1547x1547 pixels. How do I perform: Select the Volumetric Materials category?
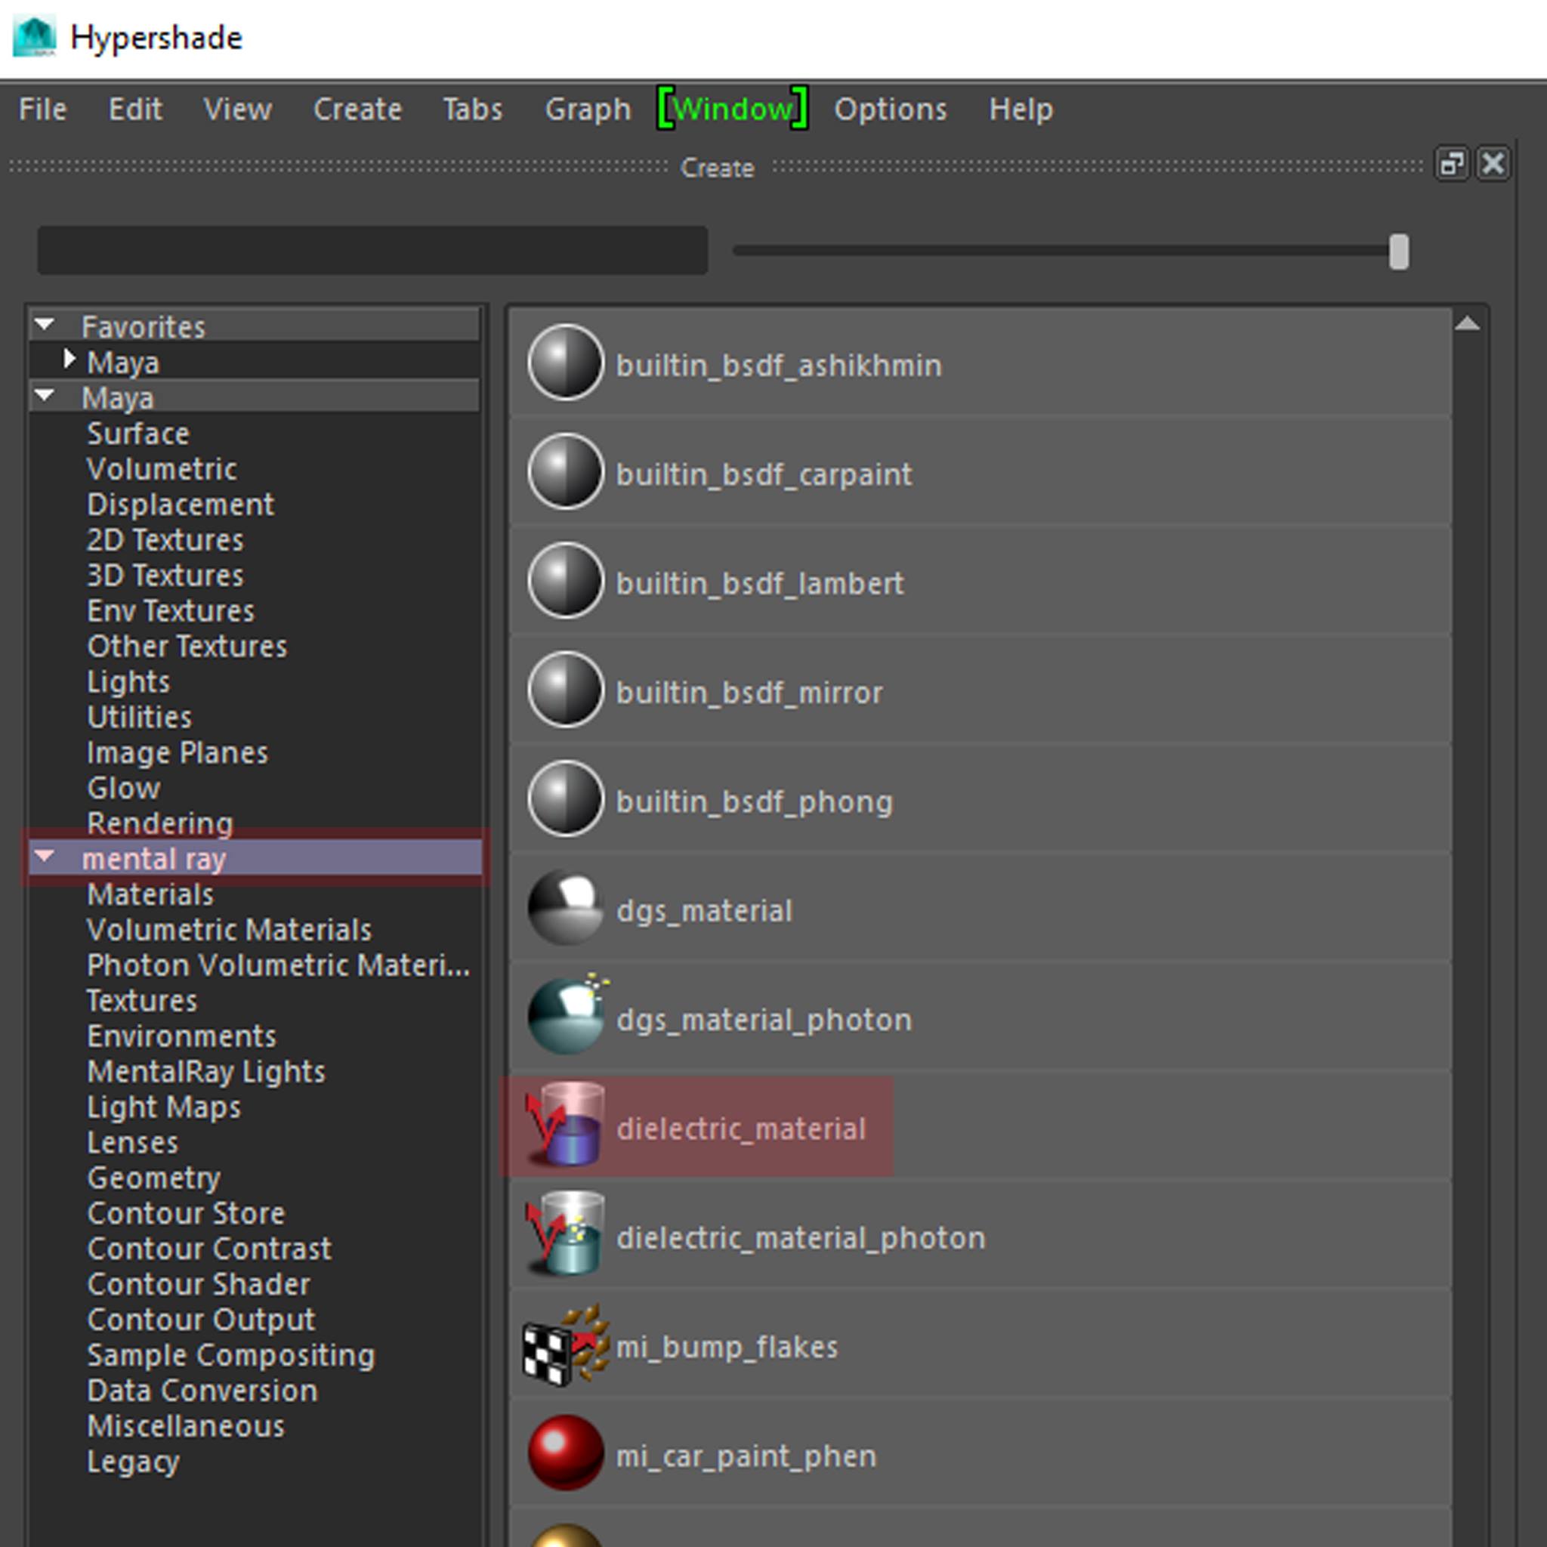[229, 930]
